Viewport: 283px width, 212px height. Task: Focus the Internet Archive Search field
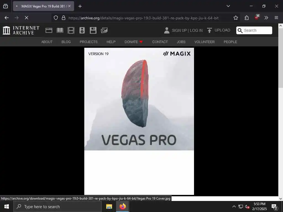point(254,30)
